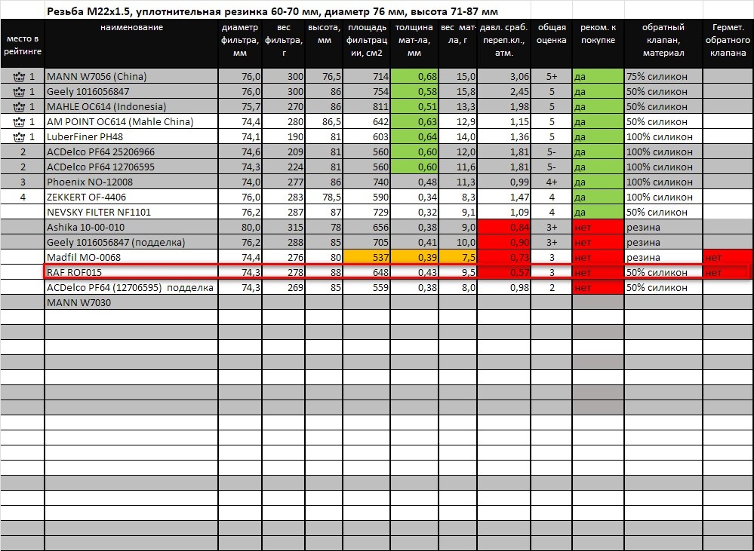Click the green 'да' cell for ZEKKERT OF-4406
This screenshot has width=754, height=551.
[598, 197]
